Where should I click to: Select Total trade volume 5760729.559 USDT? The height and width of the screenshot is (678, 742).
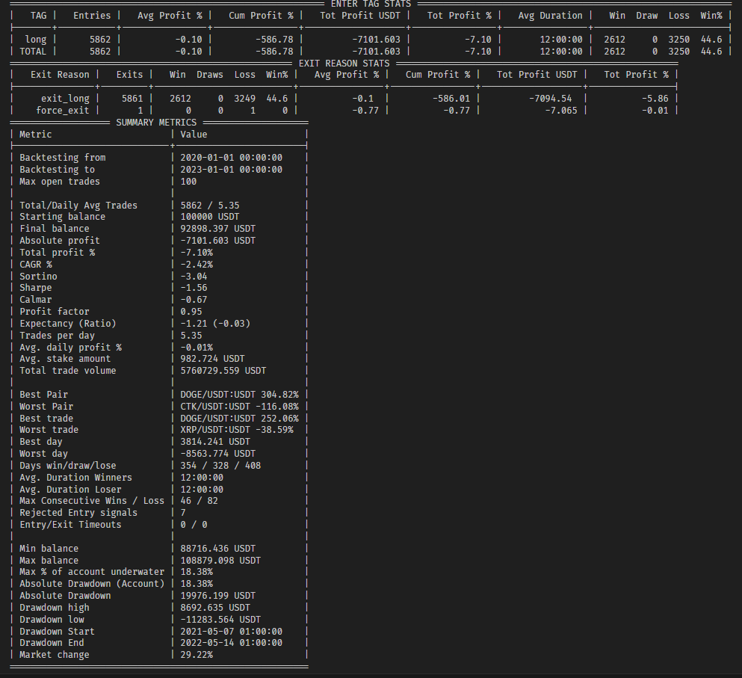coord(223,371)
